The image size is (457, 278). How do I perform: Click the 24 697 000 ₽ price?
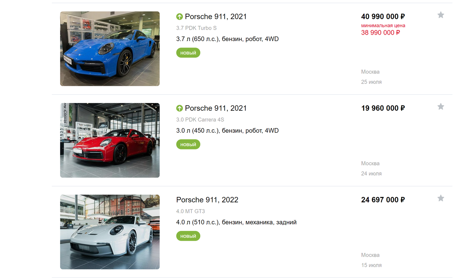click(383, 200)
